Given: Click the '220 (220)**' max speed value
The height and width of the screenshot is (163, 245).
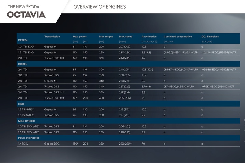Looking at the screenshot, I should point(126,144).
